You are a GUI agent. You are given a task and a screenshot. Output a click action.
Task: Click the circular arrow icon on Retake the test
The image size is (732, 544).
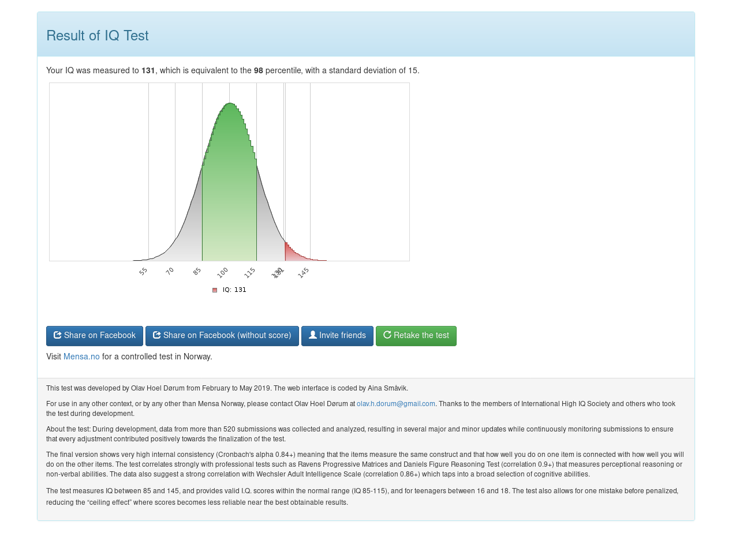tap(387, 335)
